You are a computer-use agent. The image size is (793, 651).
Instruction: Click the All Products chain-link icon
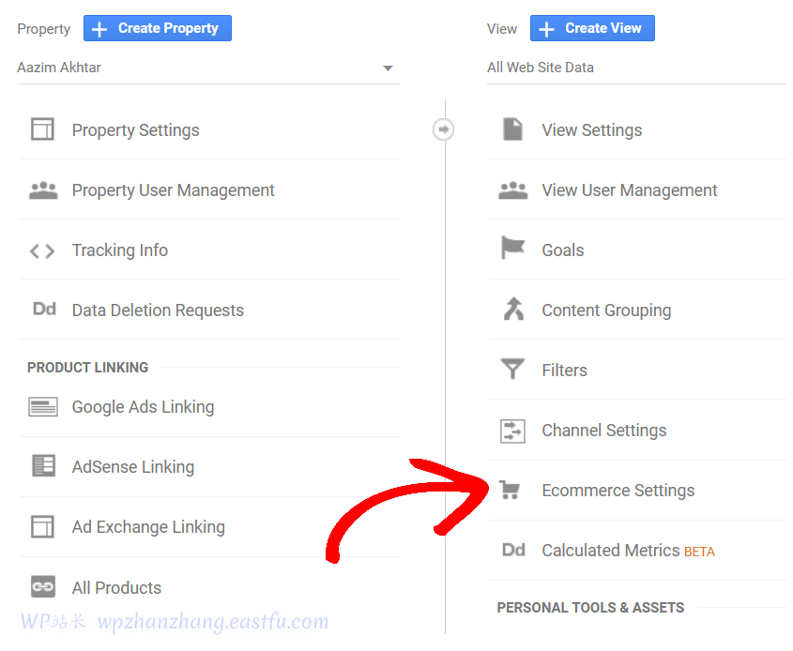[x=43, y=587]
